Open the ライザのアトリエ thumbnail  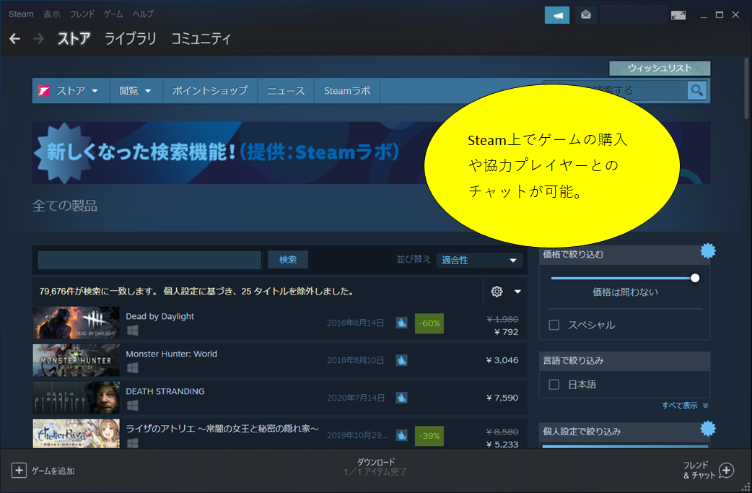pyautogui.click(x=76, y=434)
